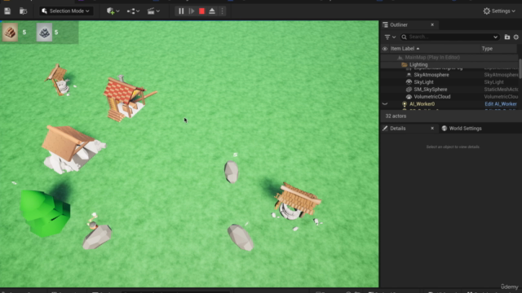Sort by the Item Label column
Screen dimensions: 522x293
click(x=405, y=49)
